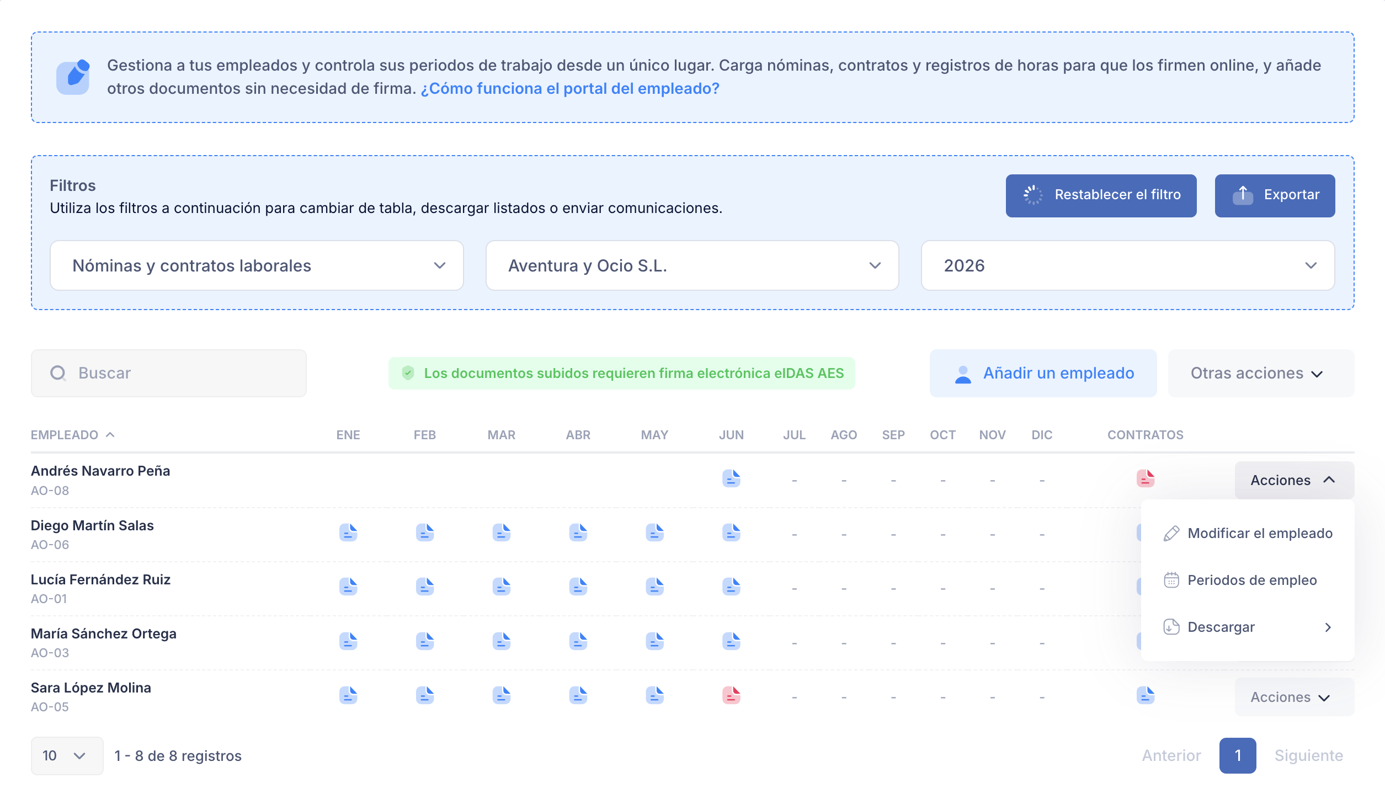Open María Sánchez Ortega's May payslip icon
This screenshot has width=1385, height=799.
click(655, 641)
